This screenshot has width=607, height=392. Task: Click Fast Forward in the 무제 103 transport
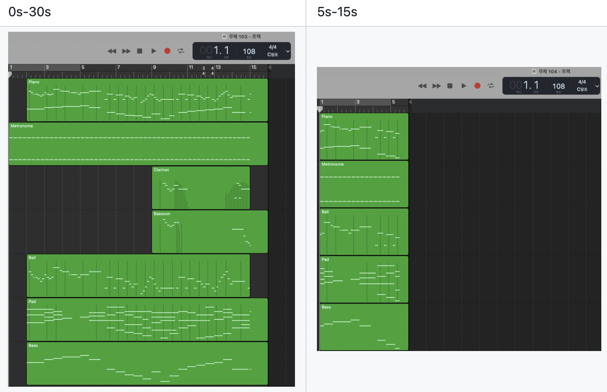[126, 51]
